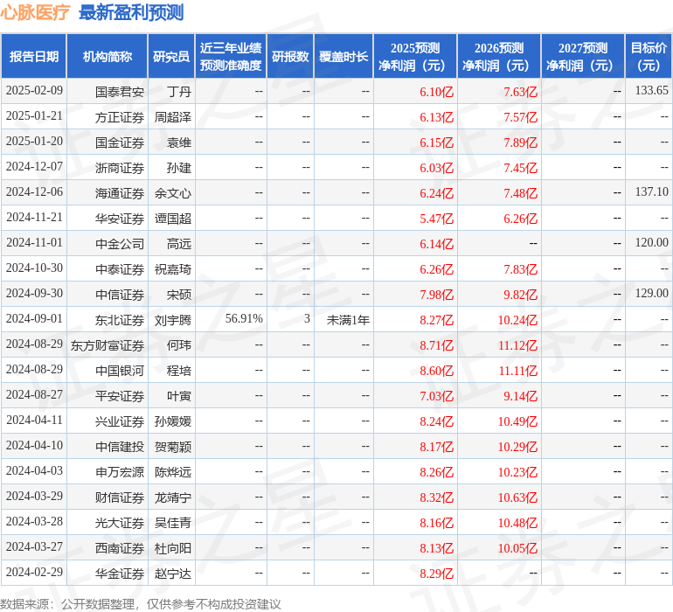Select analyst 程培
This screenshot has height=612, width=673.
point(179,371)
